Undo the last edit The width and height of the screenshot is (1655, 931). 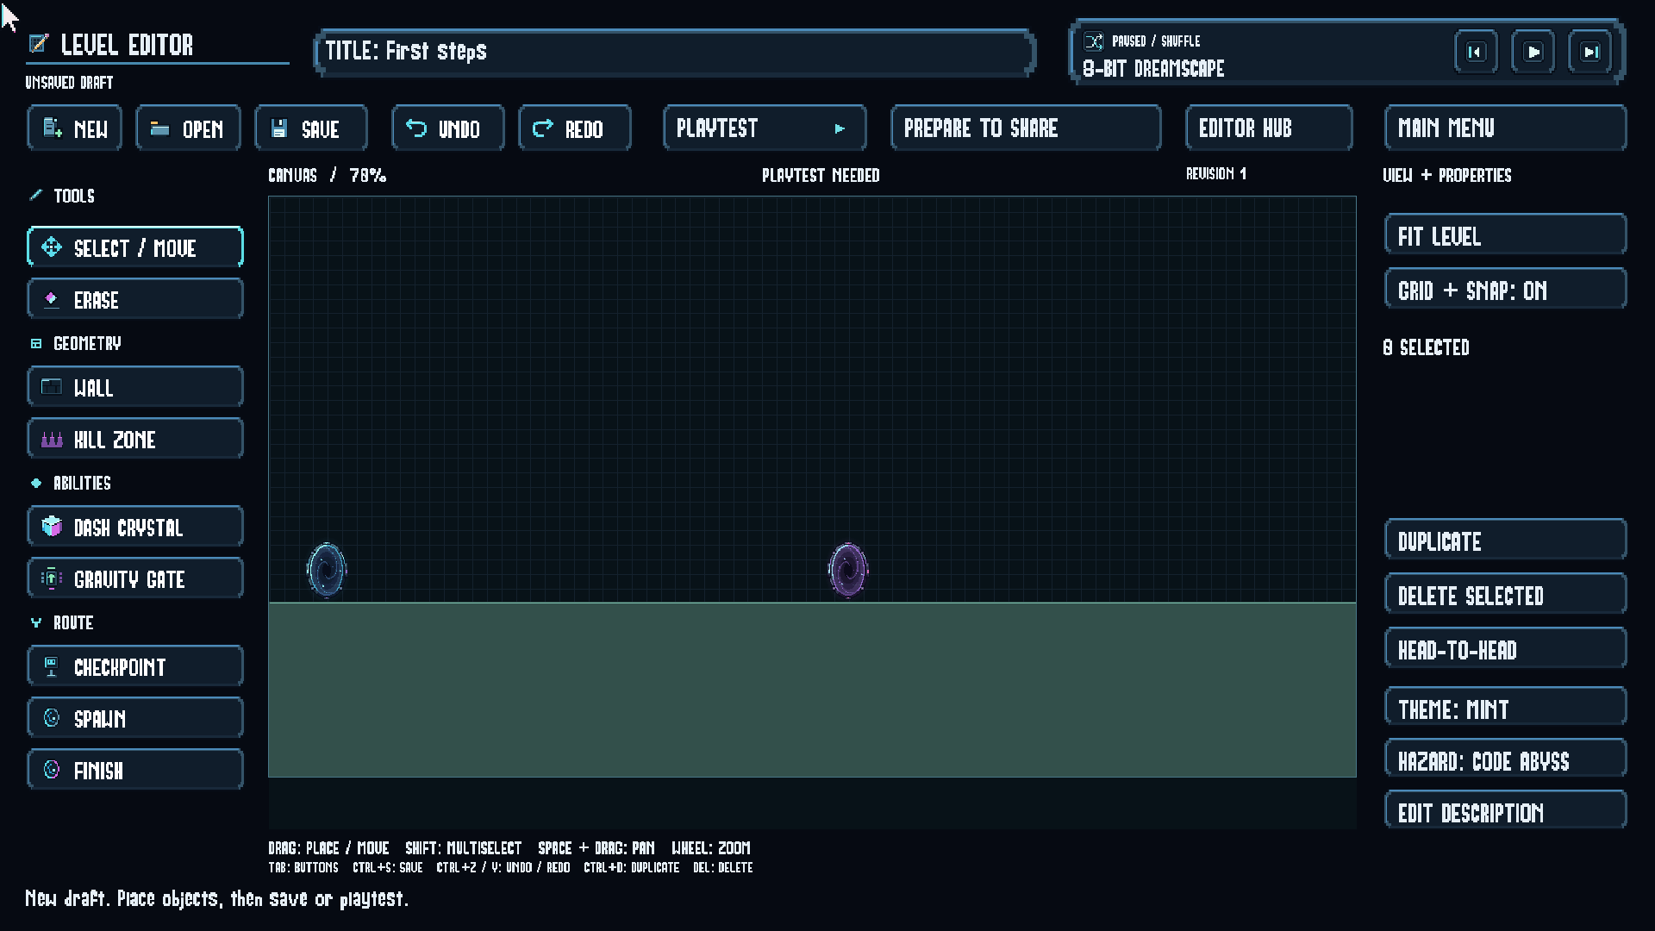point(448,128)
